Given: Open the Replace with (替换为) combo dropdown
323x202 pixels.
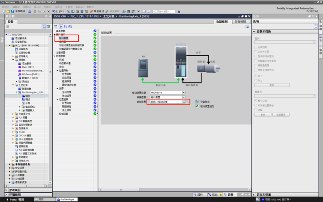Looking at the screenshot, I should point(314,96).
